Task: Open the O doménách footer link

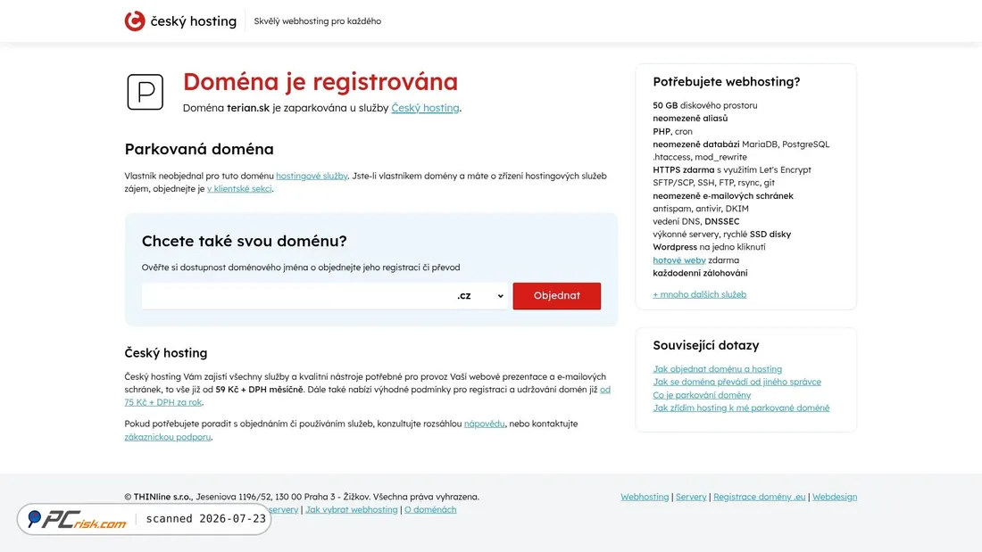Action: coord(430,509)
